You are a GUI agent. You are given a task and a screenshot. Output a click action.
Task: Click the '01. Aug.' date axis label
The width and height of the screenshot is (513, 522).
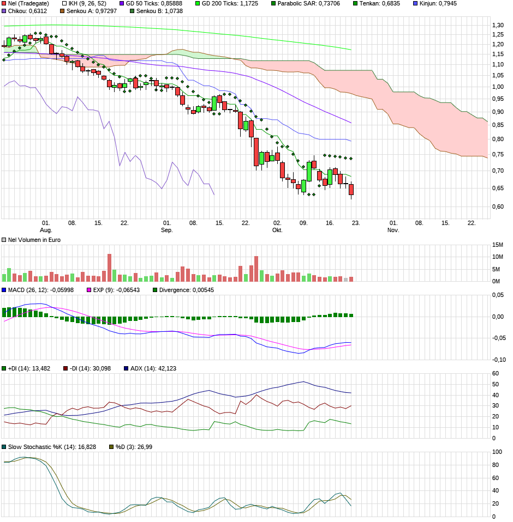[x=46, y=227]
